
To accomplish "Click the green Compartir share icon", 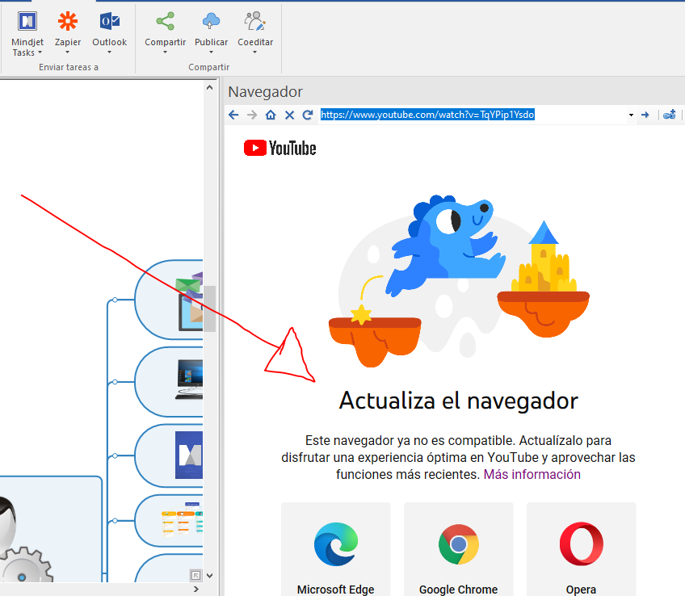I will 165,22.
